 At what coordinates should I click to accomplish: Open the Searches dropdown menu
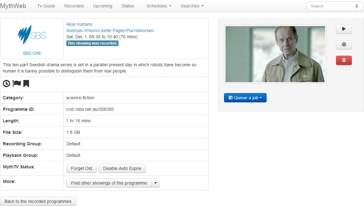pyautogui.click(x=192, y=6)
